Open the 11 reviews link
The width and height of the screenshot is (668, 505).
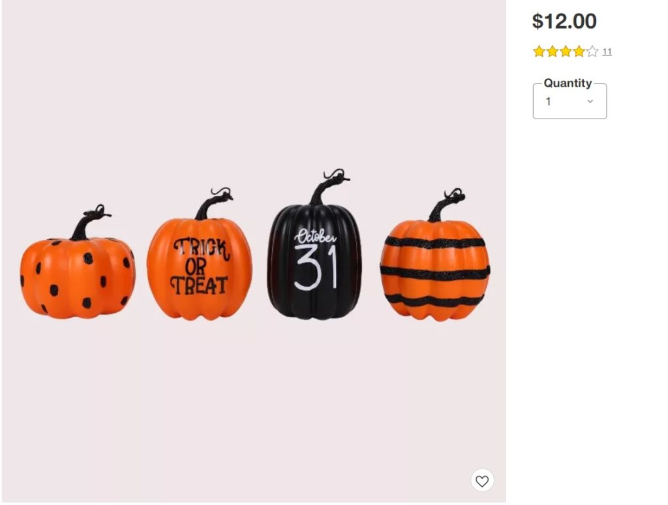[607, 52]
